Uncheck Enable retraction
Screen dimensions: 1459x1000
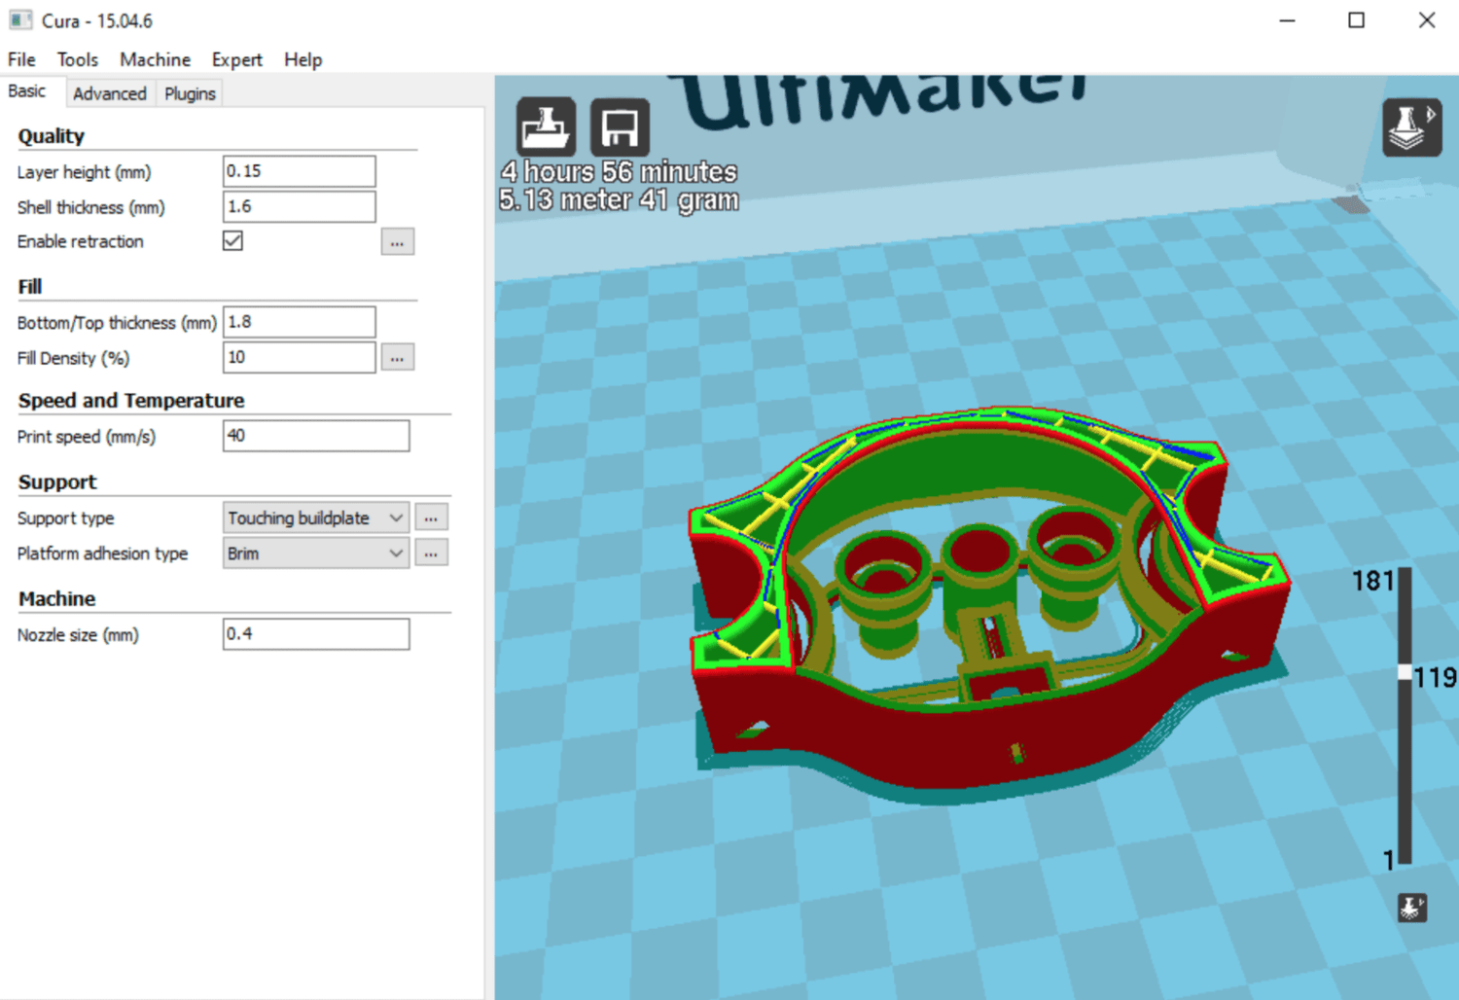coord(232,240)
